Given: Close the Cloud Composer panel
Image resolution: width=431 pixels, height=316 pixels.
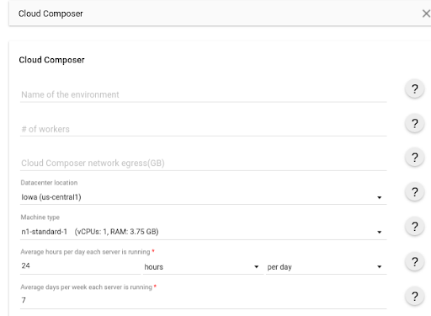Looking at the screenshot, I should (x=426, y=13).
